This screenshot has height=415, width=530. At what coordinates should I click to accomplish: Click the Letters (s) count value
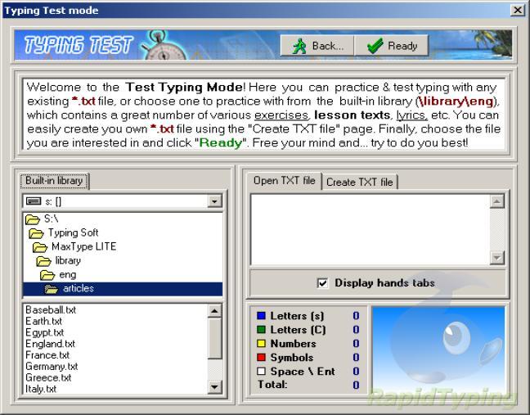[356, 316]
